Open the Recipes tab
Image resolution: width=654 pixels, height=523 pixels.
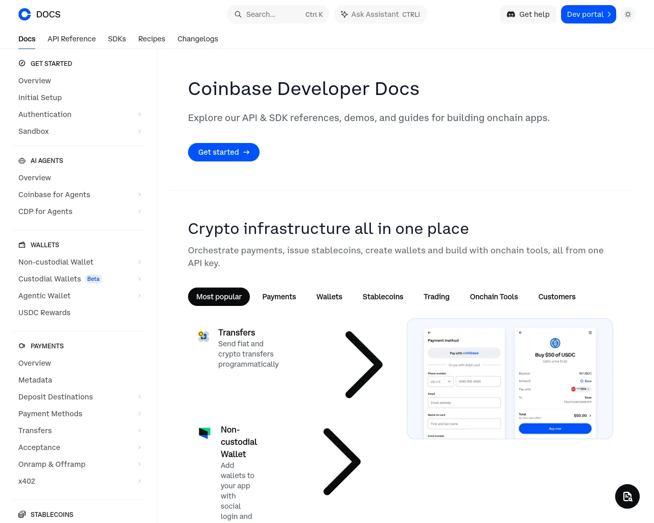152,39
